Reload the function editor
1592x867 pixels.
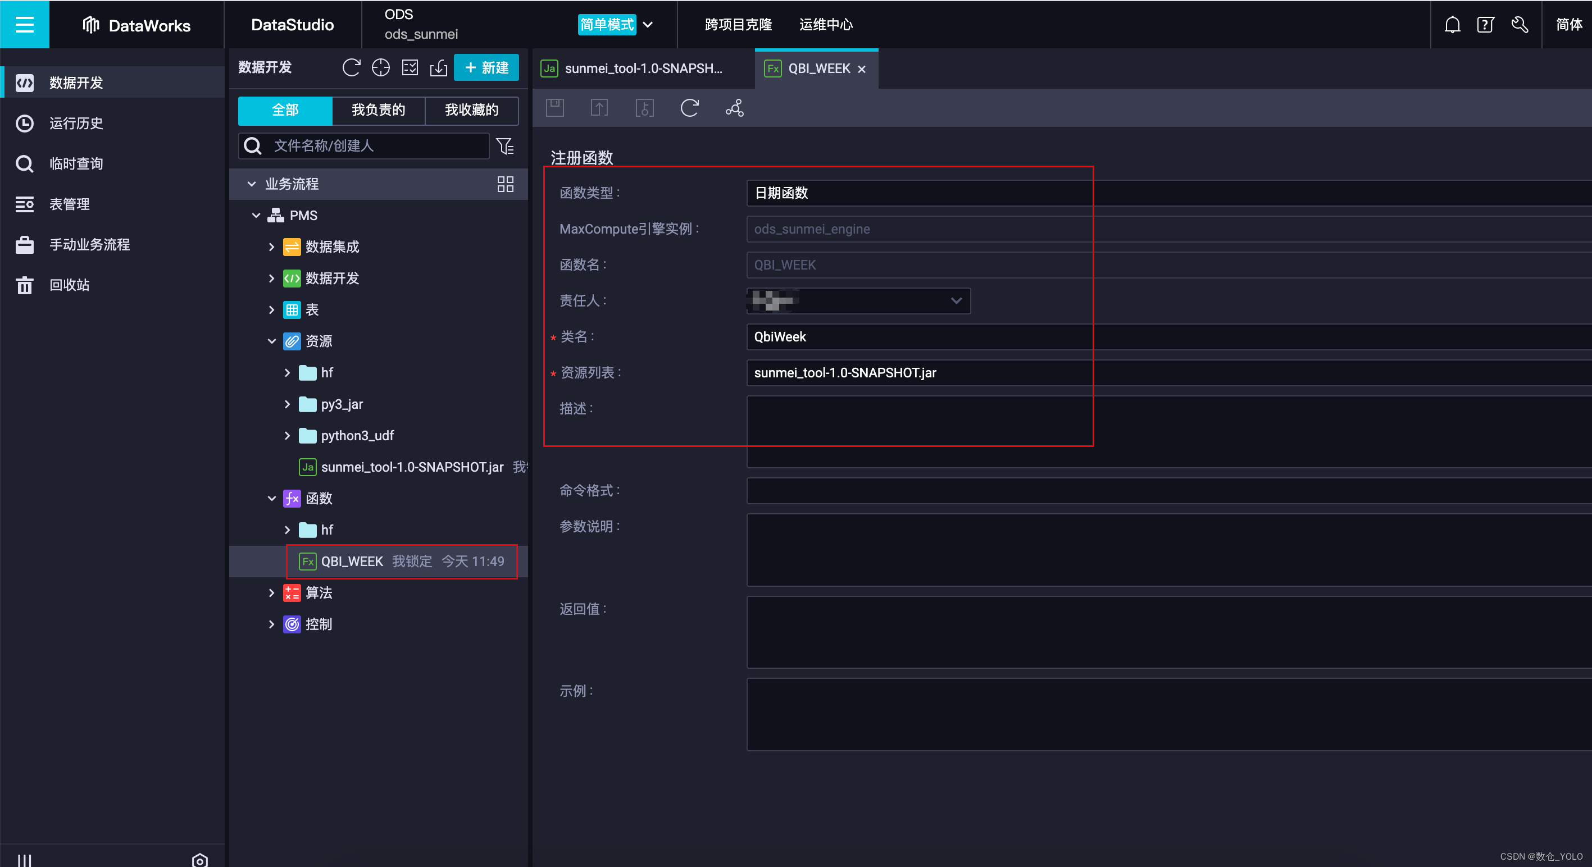pos(689,108)
